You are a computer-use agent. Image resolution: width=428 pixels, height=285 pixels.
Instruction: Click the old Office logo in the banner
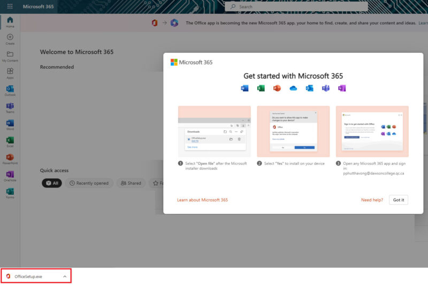pos(155,23)
